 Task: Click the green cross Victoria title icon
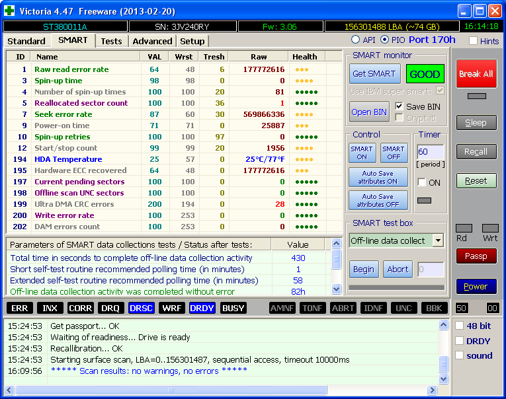coord(9,10)
